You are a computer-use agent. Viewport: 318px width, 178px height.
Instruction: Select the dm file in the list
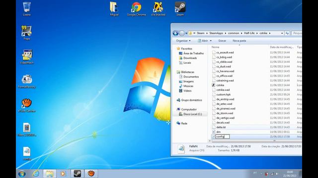click(219, 132)
